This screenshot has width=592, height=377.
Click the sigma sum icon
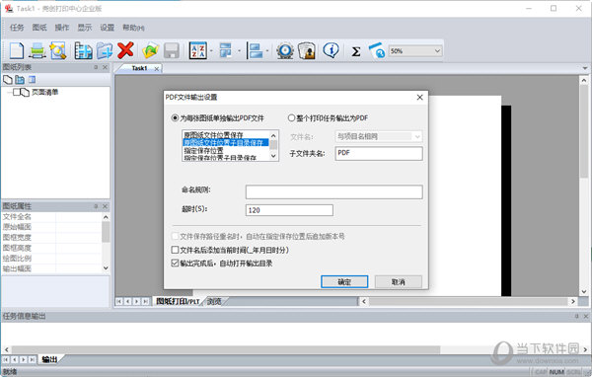point(355,51)
